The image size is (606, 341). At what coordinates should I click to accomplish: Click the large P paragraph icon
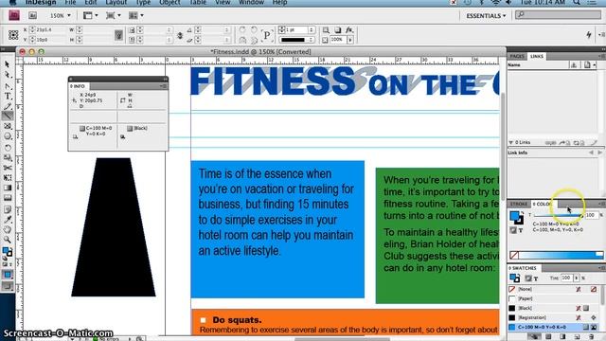pyautogui.click(x=267, y=35)
